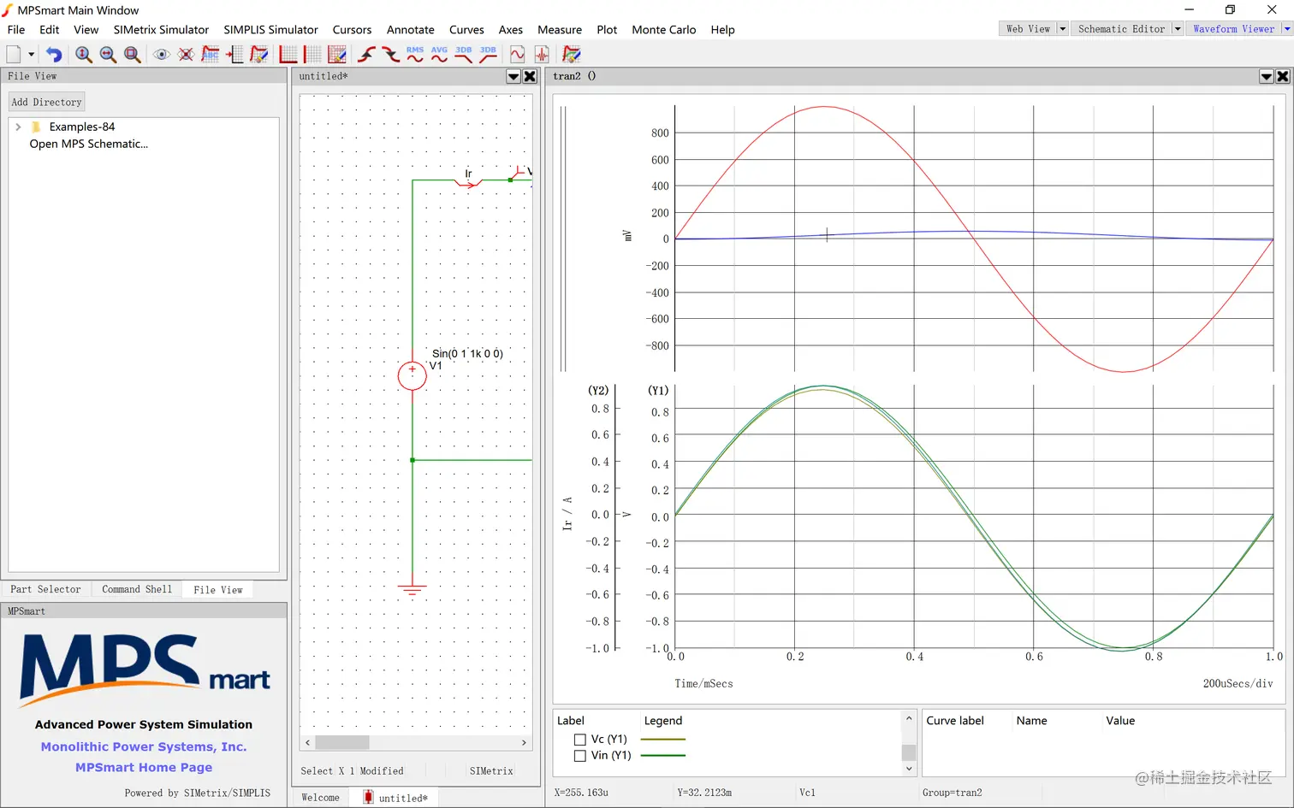Click the grid icon with red vertical line
The height and width of the screenshot is (808, 1294).
click(x=313, y=55)
